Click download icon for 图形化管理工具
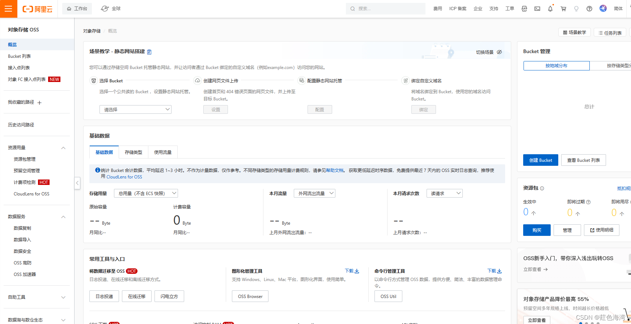631x324 pixels. click(357, 271)
